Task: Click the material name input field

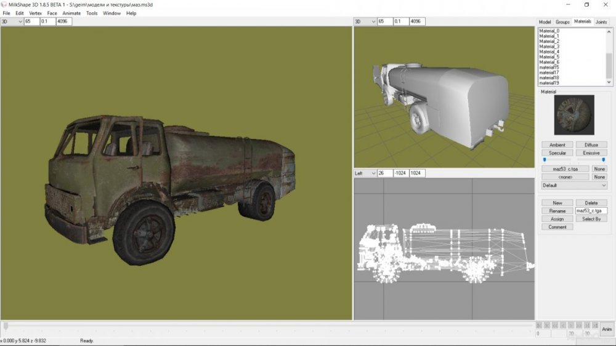Action: pos(591,211)
